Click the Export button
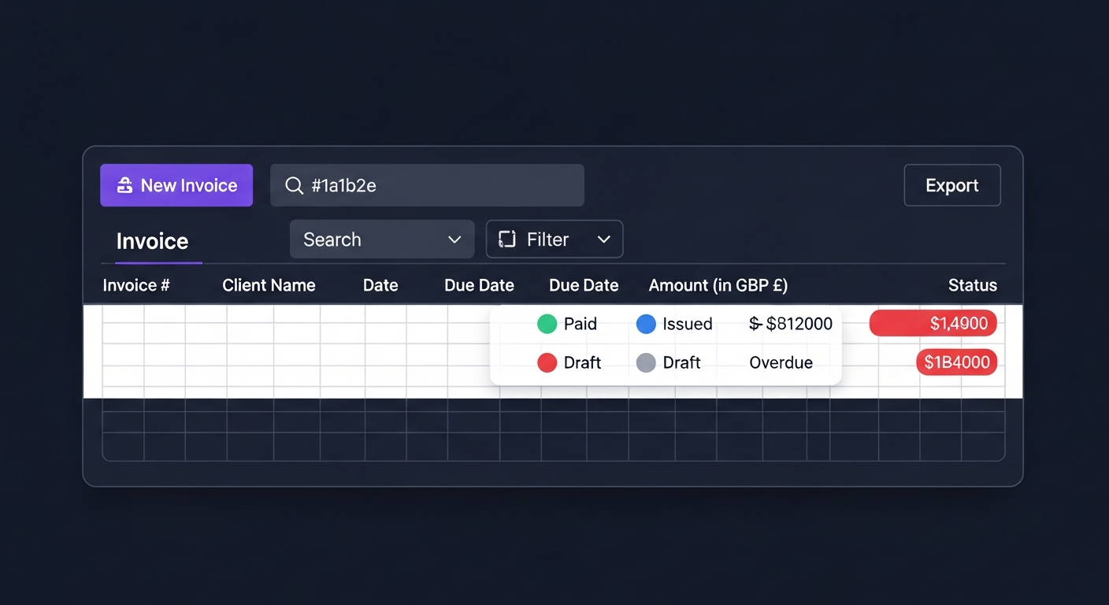1109x605 pixels. pos(951,185)
